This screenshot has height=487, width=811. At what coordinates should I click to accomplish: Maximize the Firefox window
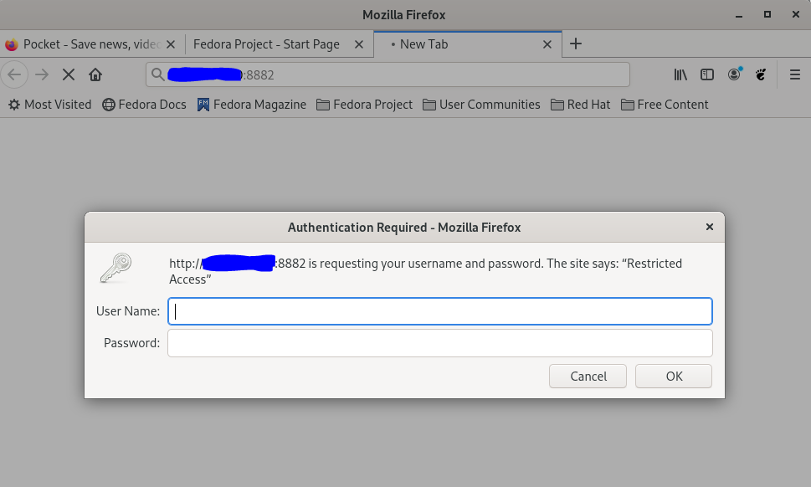point(767,15)
